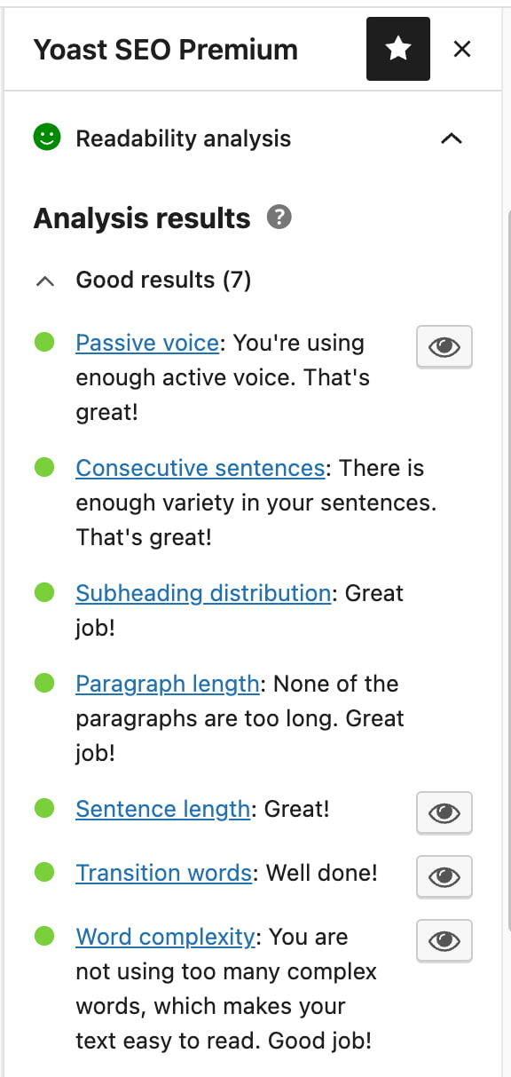Follow the Subheading distribution link
Viewport: 511px width, 1077px height.
202,592
